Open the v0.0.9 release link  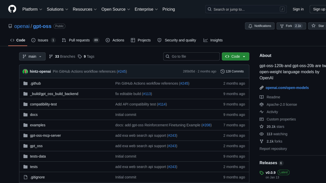coord(271,172)
